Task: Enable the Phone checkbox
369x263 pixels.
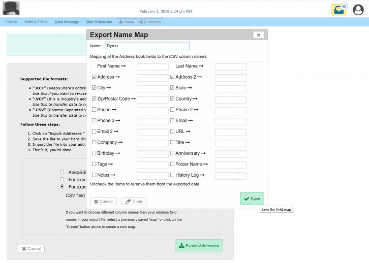Action: pyautogui.click(x=94, y=110)
